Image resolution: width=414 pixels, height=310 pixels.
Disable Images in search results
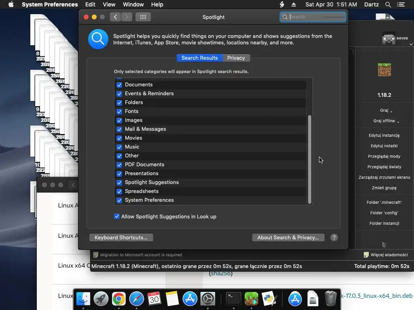[x=119, y=120]
